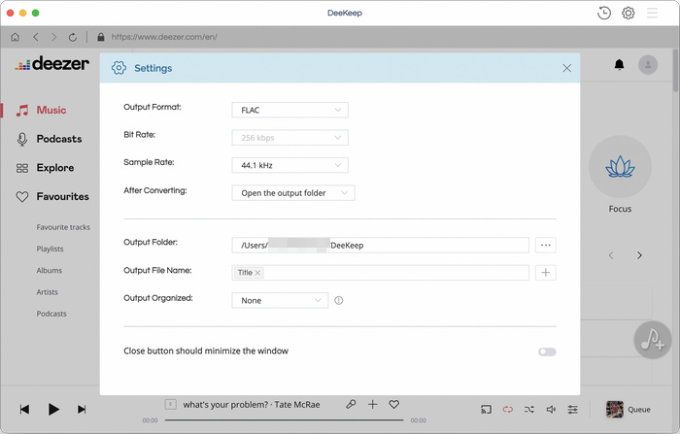Open audio settings equalizer icon
This screenshot has height=434, width=680.
coord(572,410)
